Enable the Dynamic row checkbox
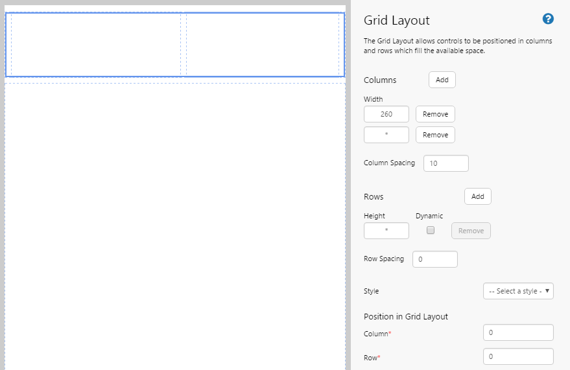This screenshot has width=570, height=370. [431, 230]
